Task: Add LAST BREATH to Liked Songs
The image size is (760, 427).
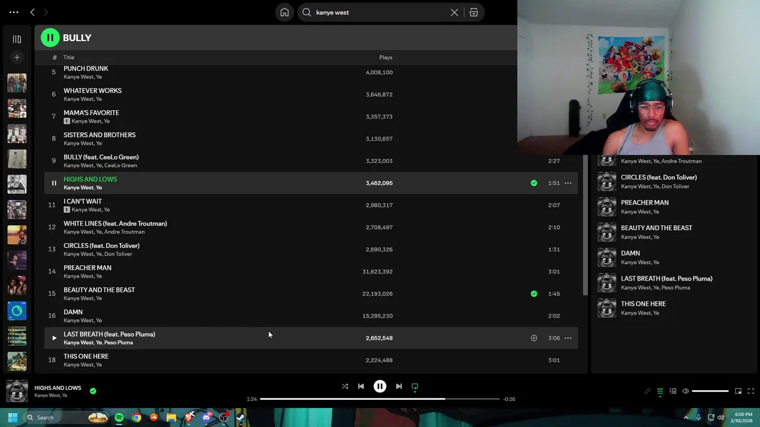Action: click(534, 338)
